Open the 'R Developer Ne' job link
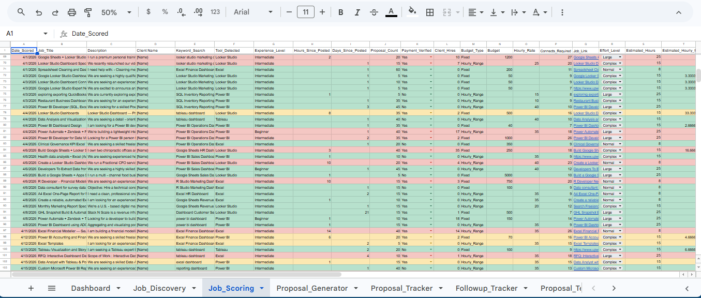This screenshot has height=298, width=701. (586, 181)
